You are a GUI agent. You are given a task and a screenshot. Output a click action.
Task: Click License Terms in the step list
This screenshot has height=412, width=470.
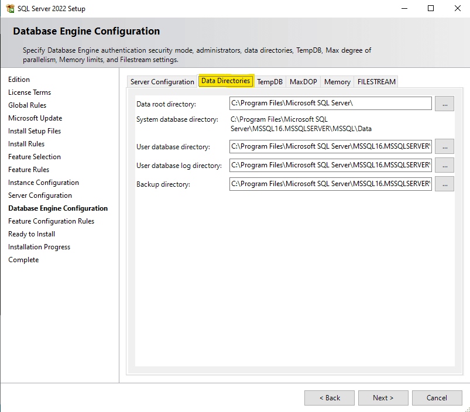tap(30, 92)
